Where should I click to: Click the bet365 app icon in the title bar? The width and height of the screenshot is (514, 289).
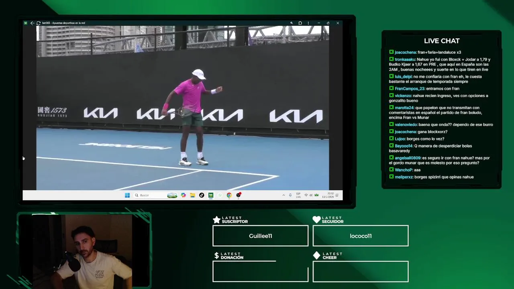(x=26, y=23)
